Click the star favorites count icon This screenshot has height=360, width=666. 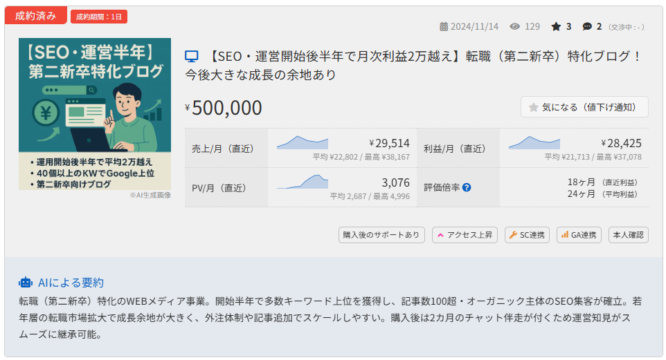click(x=556, y=27)
